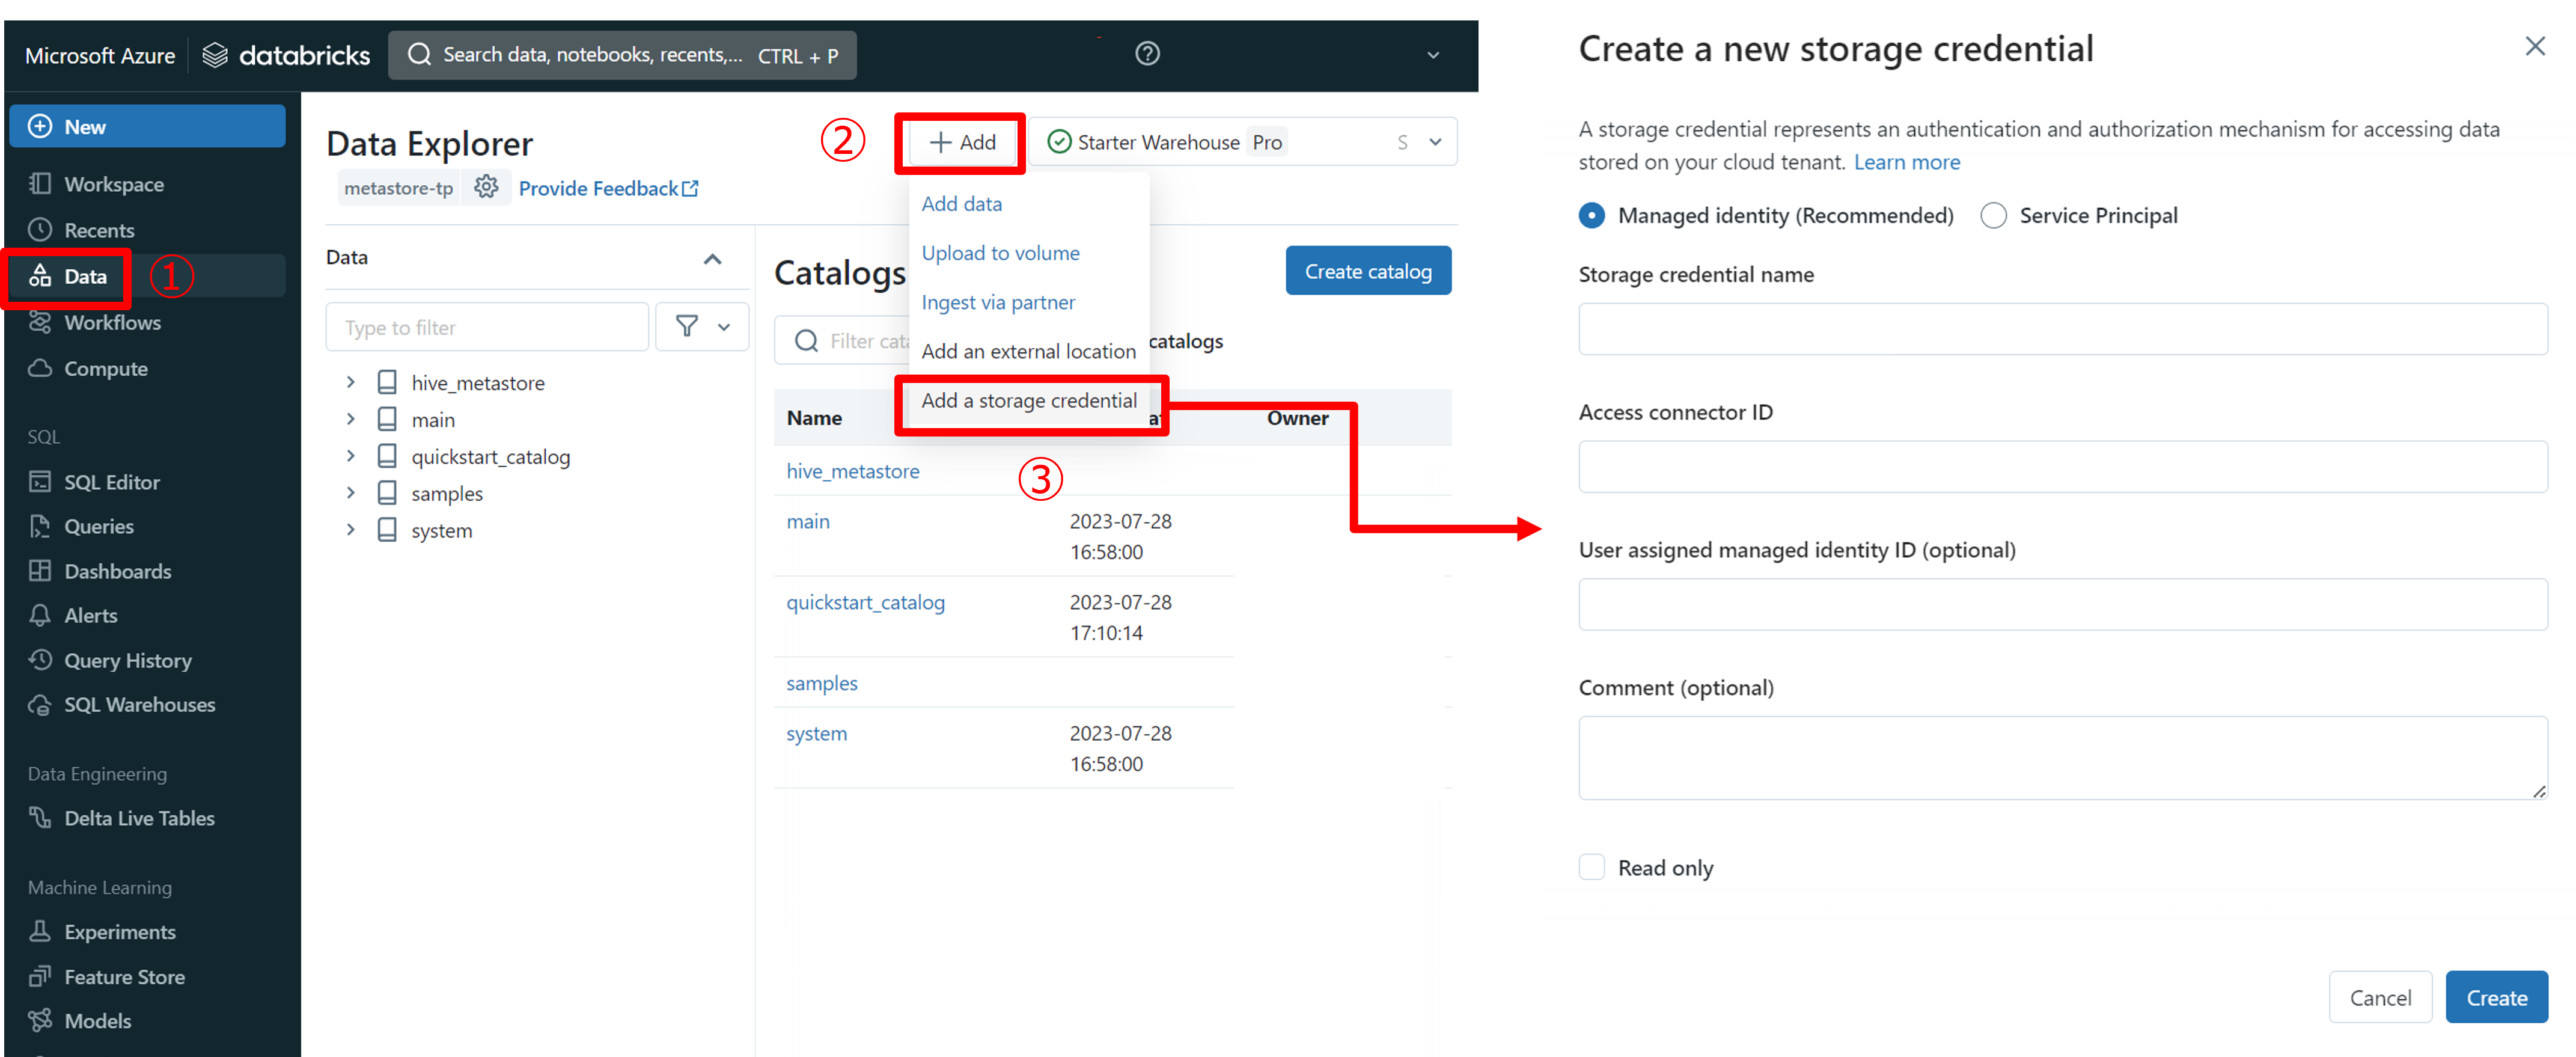Select Service Principal radio option

coord(1993,215)
